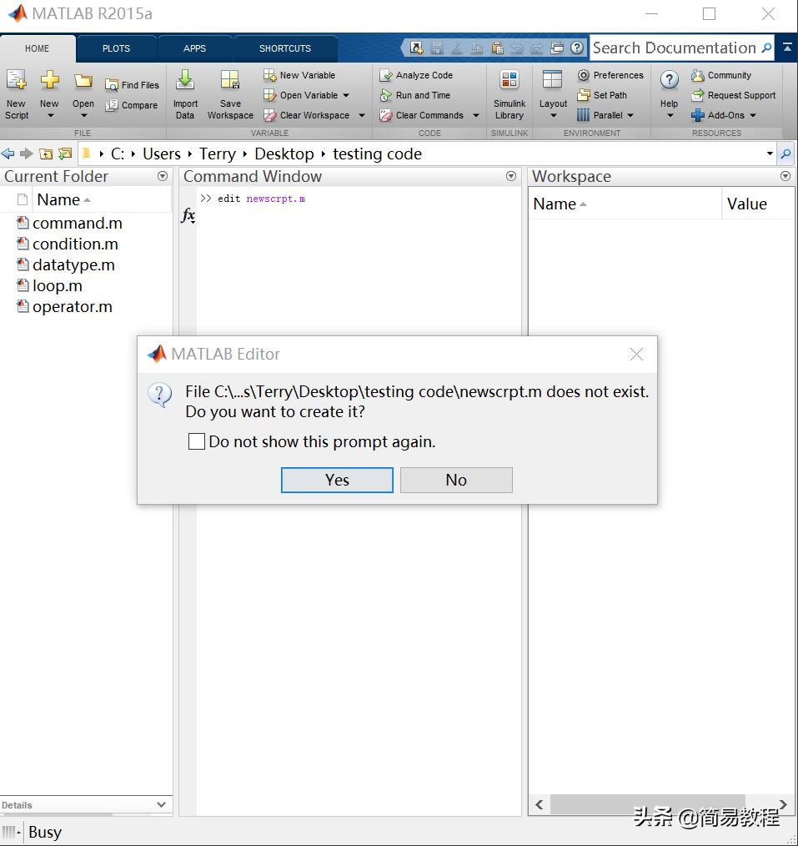This screenshot has width=798, height=846.
Task: Open Preferences
Action: click(x=610, y=75)
